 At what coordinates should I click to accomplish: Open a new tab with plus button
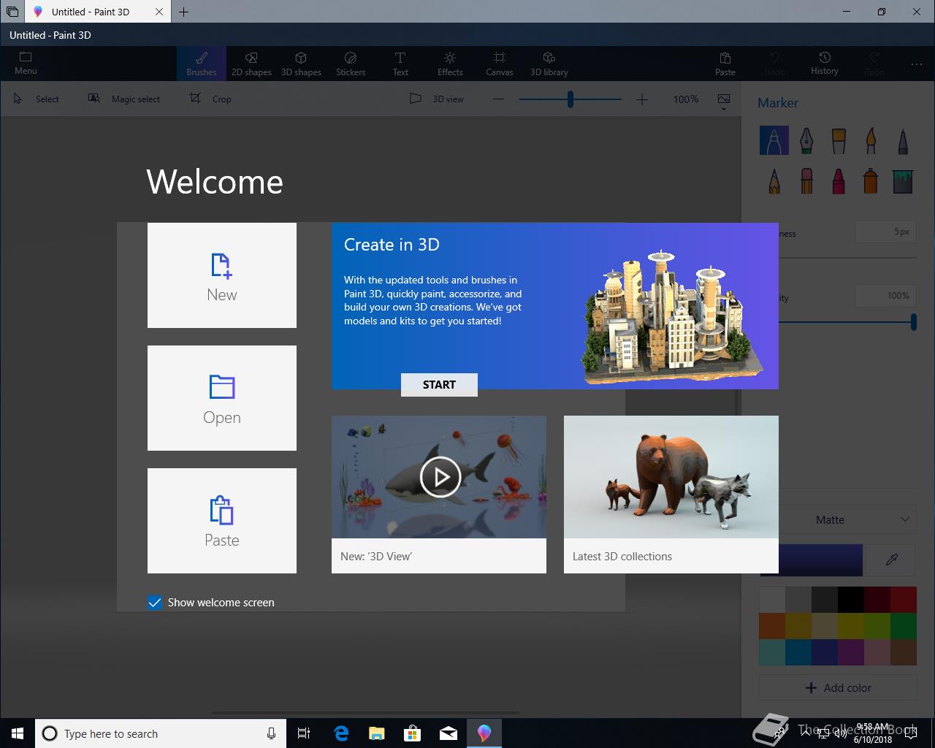tap(183, 12)
